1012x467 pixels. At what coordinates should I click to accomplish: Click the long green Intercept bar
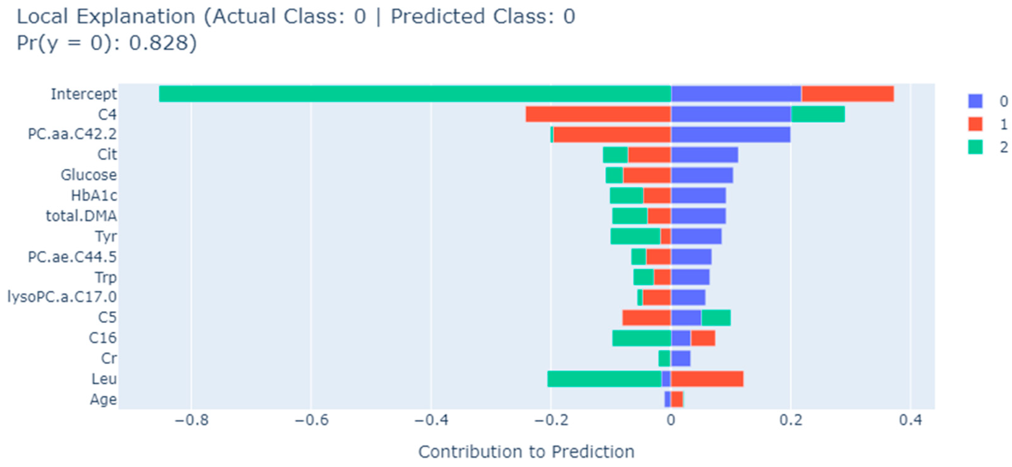[x=414, y=94]
